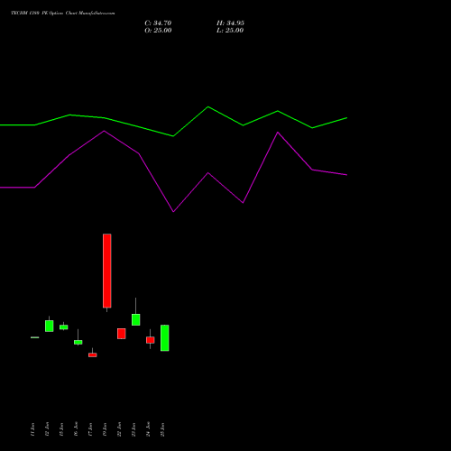Click the date axis label for day 11
Image resolution: width=451 pixels, height=451 pixels.
[x=32, y=429]
